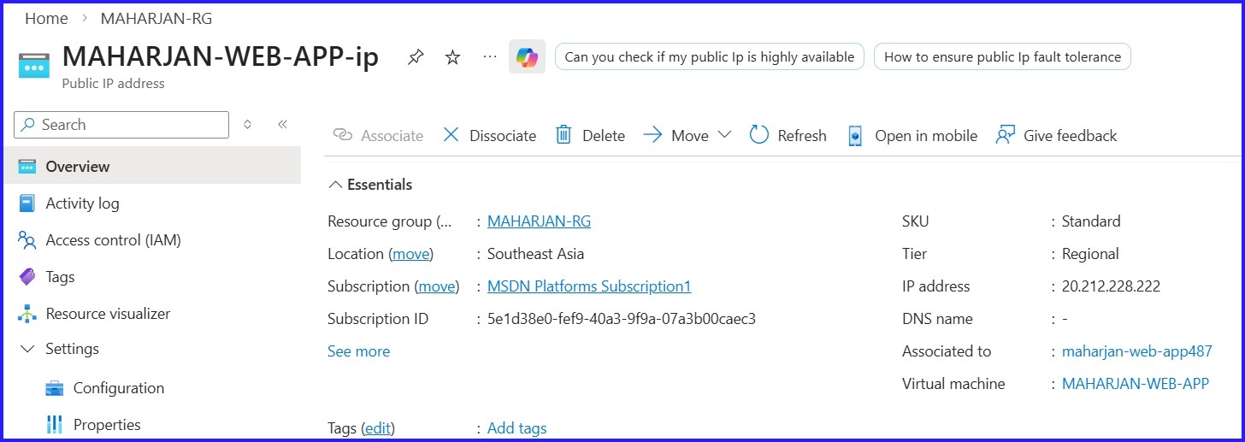Click the Access control people icon
Image resolution: width=1245 pixels, height=442 pixels.
27,240
